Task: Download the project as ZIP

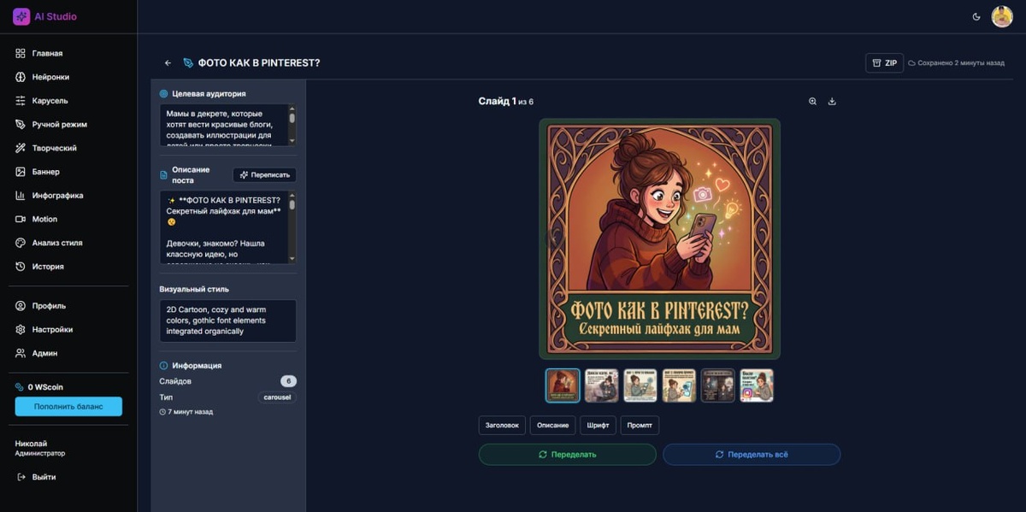Action: tap(884, 63)
